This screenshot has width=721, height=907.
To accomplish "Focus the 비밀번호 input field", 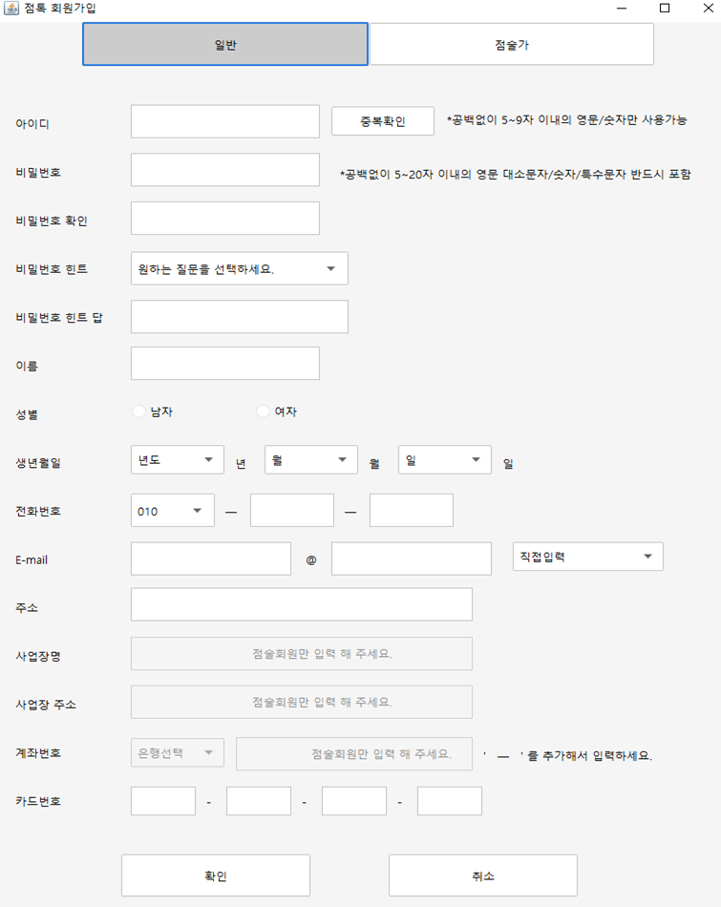I will click(x=225, y=170).
